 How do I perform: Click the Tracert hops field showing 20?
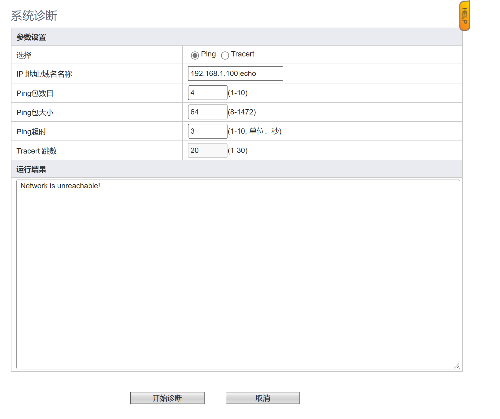point(207,150)
